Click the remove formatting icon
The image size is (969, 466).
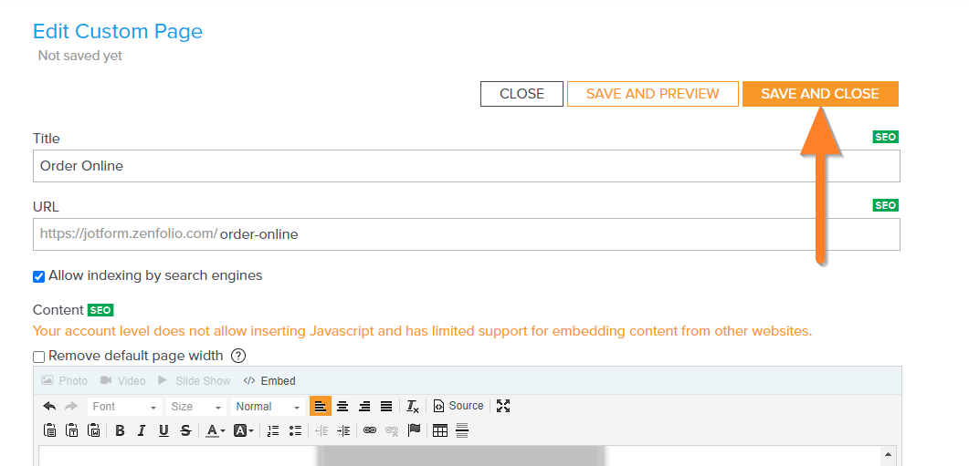click(x=413, y=406)
